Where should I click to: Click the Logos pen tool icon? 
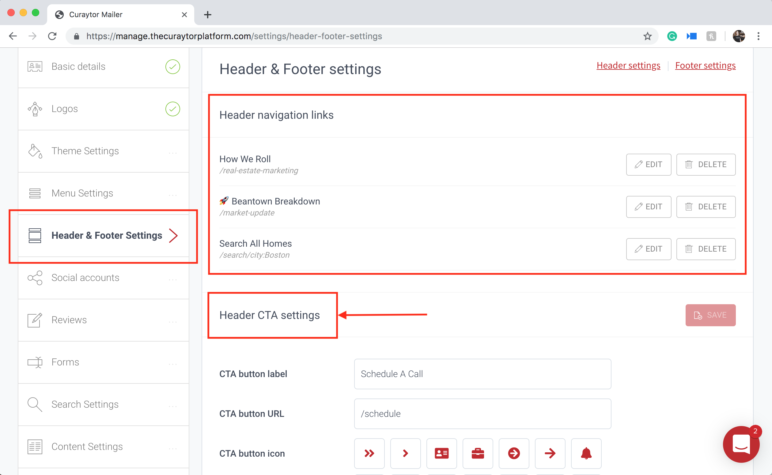tap(35, 109)
